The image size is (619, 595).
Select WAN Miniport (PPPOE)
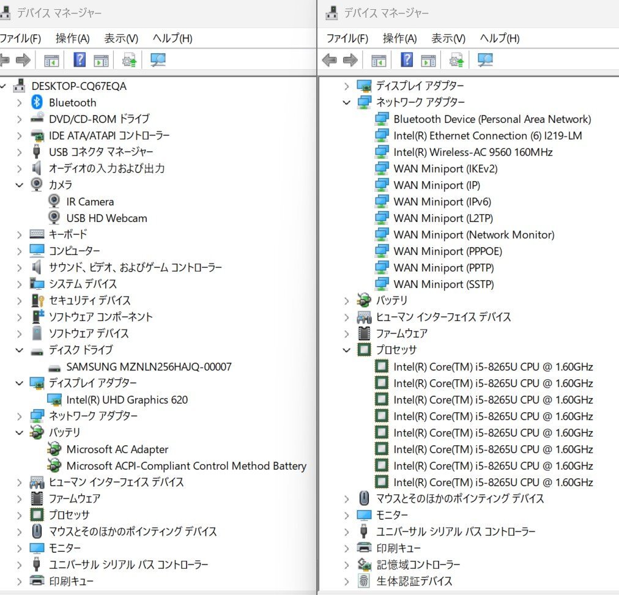click(x=448, y=251)
